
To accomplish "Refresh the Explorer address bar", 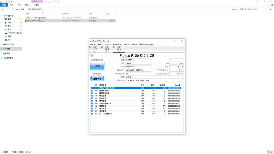I will coord(235,9).
